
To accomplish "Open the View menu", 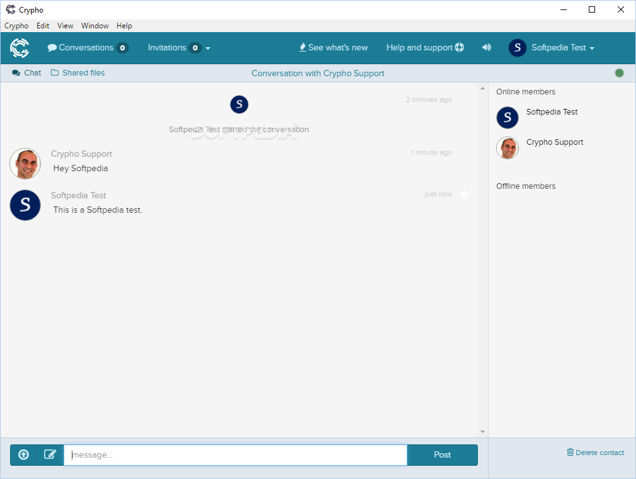I will [65, 26].
